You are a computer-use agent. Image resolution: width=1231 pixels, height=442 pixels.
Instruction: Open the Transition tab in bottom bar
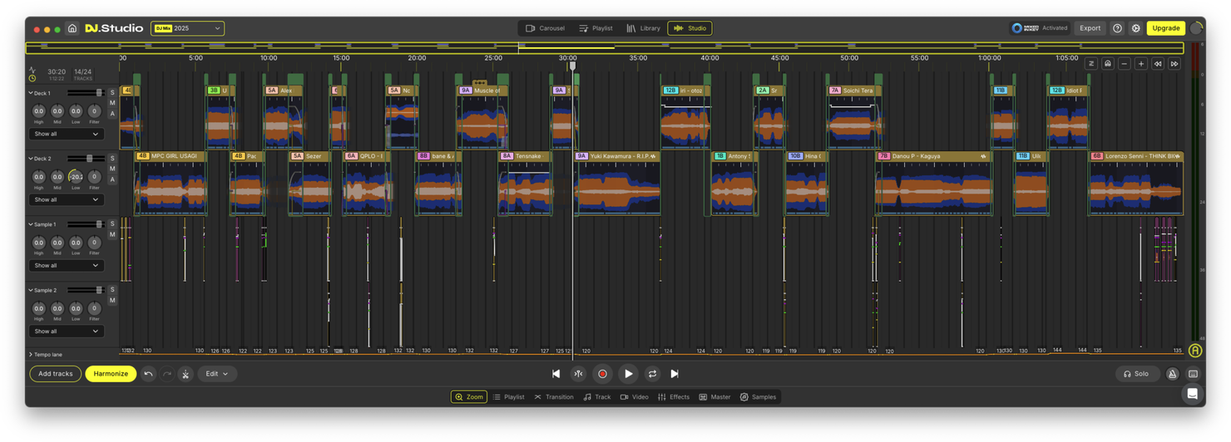[554, 397]
